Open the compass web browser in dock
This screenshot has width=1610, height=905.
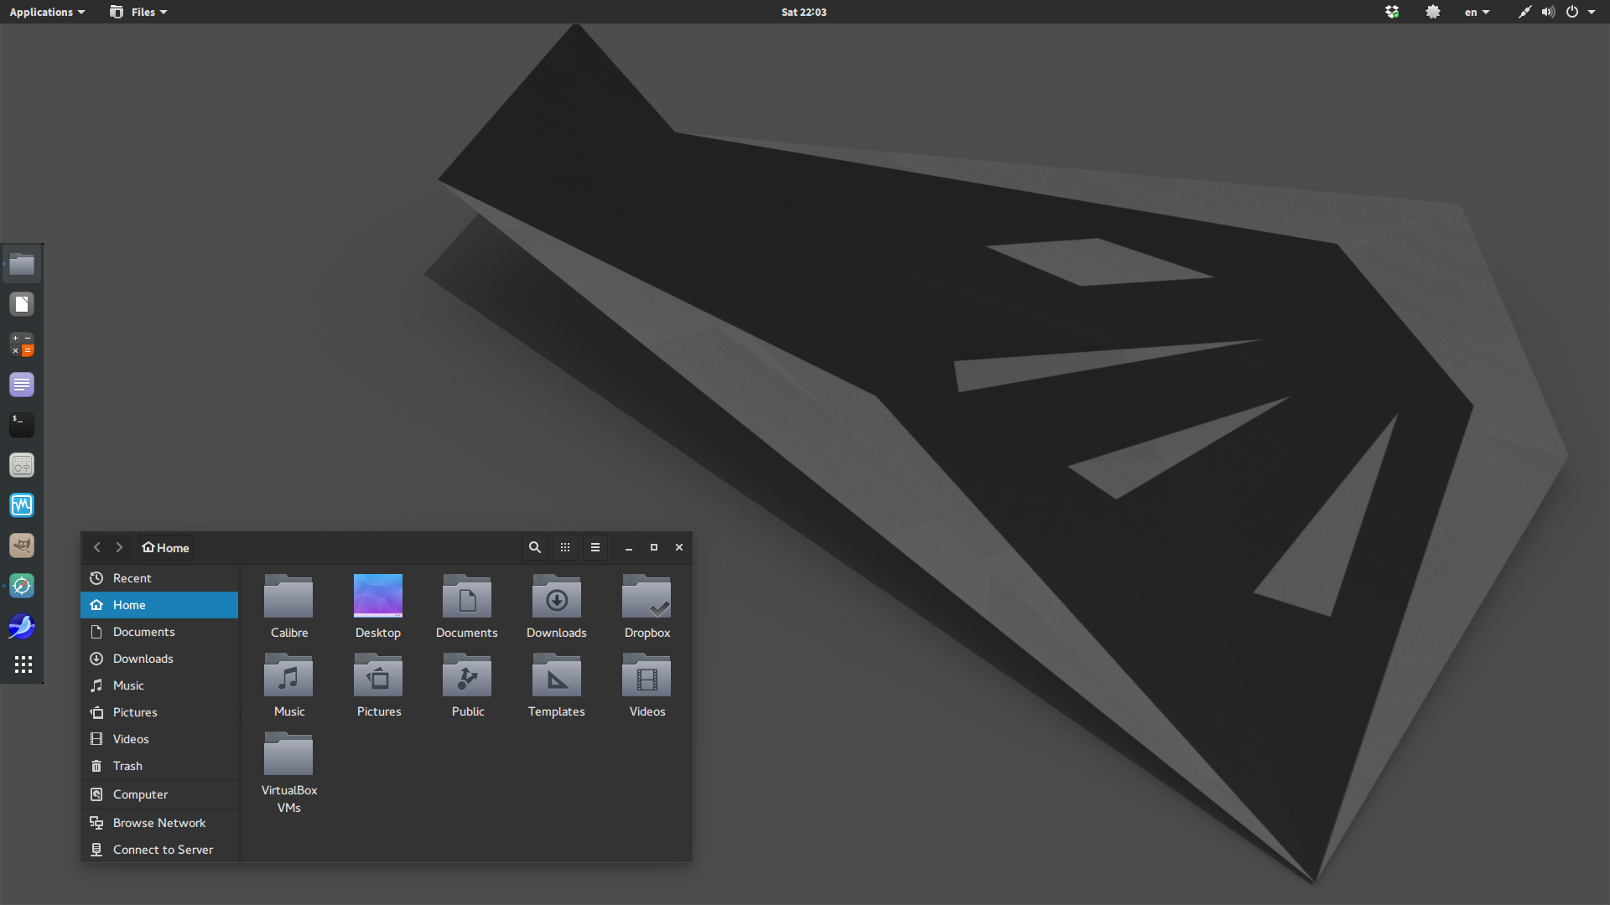(x=22, y=586)
